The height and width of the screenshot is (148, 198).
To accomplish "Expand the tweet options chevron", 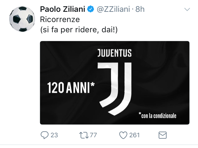I will click(187, 10).
